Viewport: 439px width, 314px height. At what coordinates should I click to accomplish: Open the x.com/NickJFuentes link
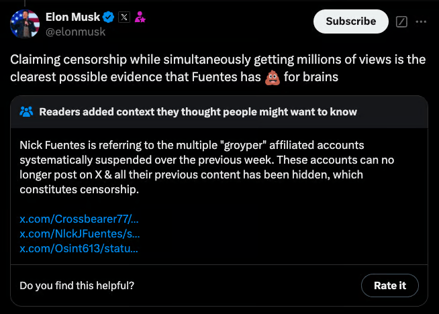click(79, 234)
